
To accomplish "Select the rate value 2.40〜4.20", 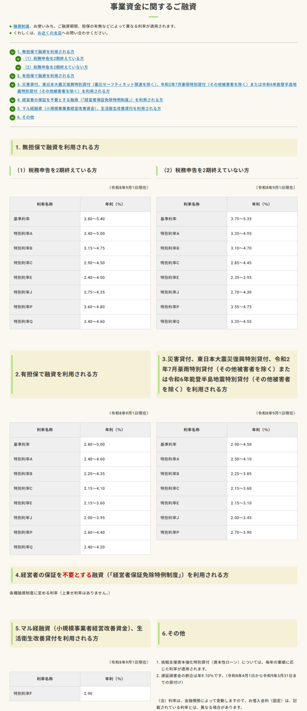I will pos(94,547).
